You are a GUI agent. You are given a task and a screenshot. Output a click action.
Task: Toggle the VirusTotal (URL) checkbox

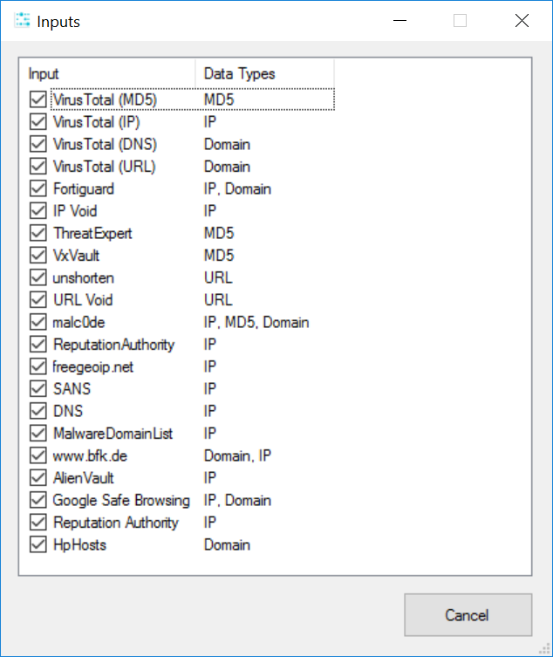coord(38,167)
